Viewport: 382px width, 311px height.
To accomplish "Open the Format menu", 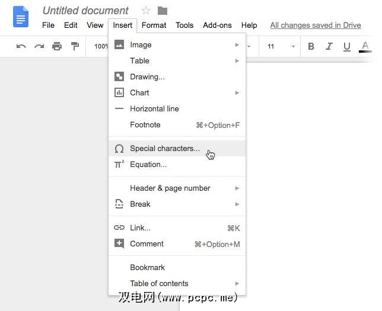I will point(154,25).
